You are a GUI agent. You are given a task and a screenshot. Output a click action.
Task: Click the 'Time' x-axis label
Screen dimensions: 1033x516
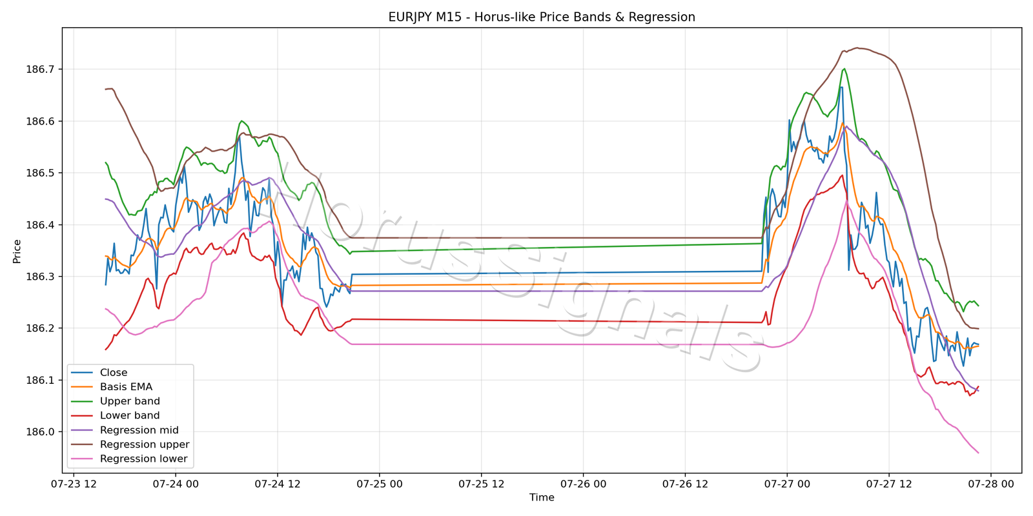coord(542,497)
